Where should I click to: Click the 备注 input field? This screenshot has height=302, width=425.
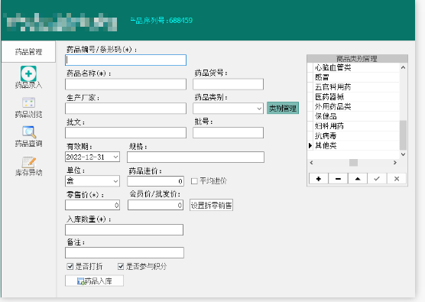125,252
